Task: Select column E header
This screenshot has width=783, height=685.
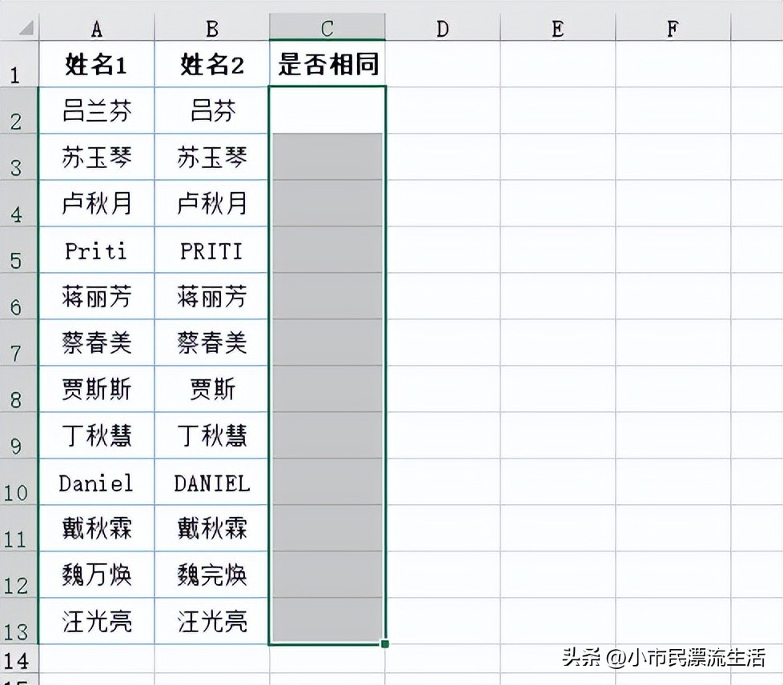Action: coord(558,27)
